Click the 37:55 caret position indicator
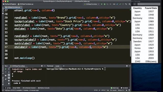This screenshot has width=163, height=92. pyautogui.click(x=96, y=90)
